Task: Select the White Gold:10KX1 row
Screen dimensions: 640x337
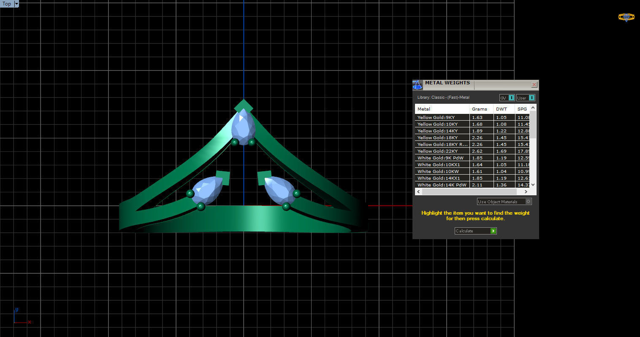Action: point(472,164)
